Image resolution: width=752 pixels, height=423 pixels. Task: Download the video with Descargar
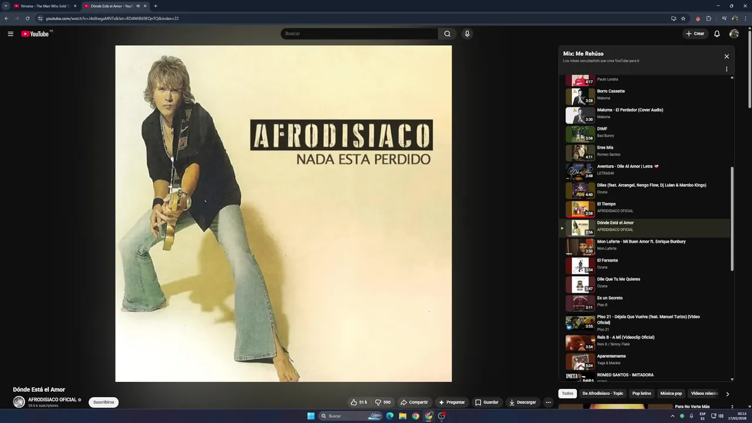click(x=523, y=402)
